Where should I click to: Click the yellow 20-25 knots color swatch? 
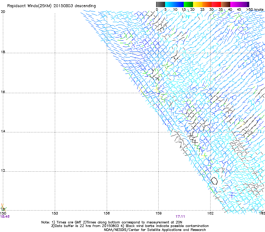pyautogui.click(x=198, y=4)
